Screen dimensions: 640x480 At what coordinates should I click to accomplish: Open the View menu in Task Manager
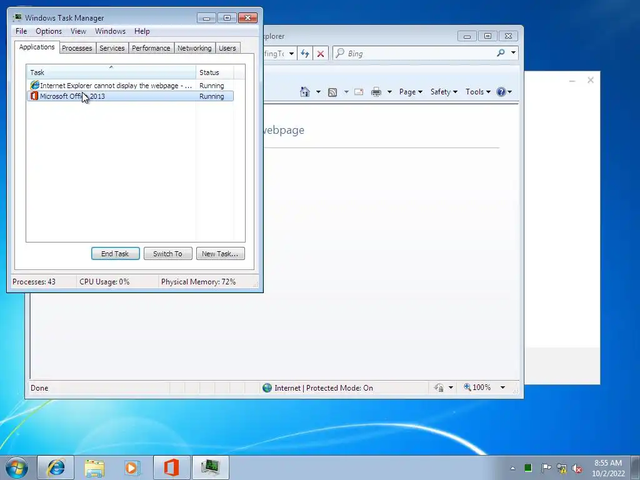[78, 31]
